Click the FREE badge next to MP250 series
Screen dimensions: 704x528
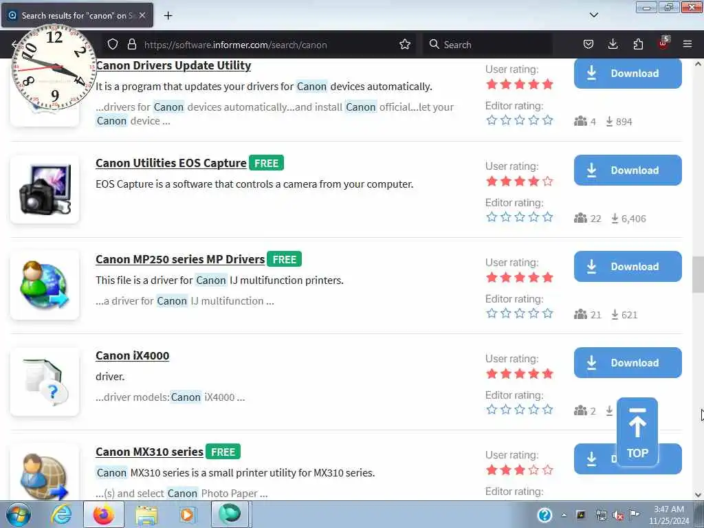pyautogui.click(x=284, y=259)
